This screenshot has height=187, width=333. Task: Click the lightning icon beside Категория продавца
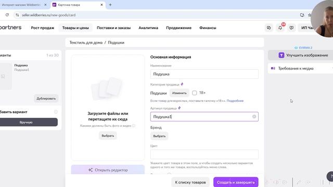click(182, 84)
